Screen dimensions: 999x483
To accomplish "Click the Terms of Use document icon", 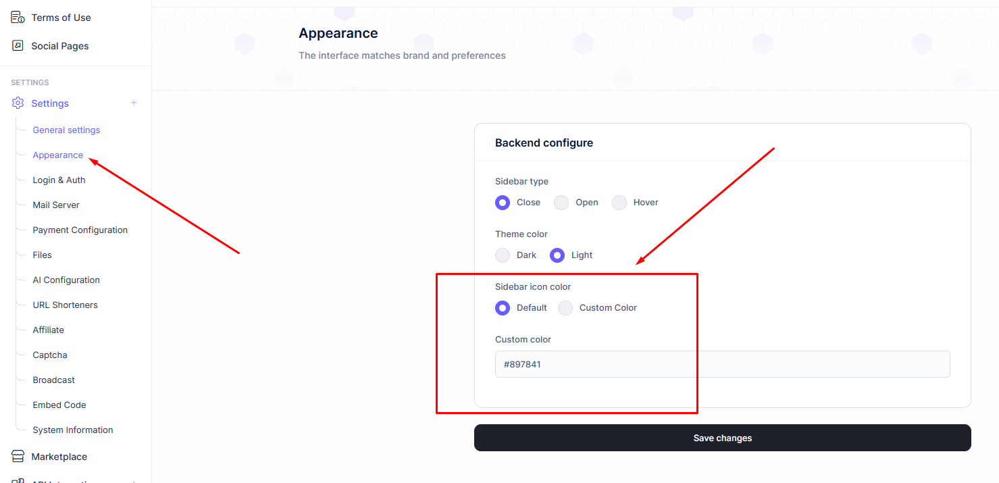I will point(18,18).
